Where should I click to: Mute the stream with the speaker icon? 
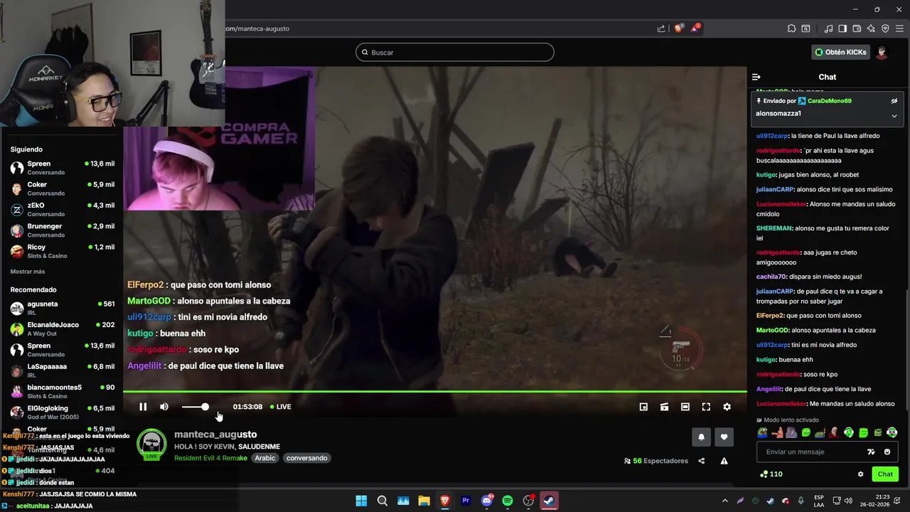pos(164,407)
